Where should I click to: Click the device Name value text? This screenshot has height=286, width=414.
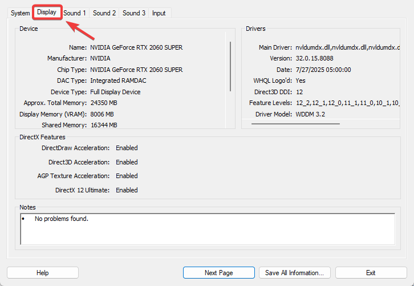coord(136,47)
